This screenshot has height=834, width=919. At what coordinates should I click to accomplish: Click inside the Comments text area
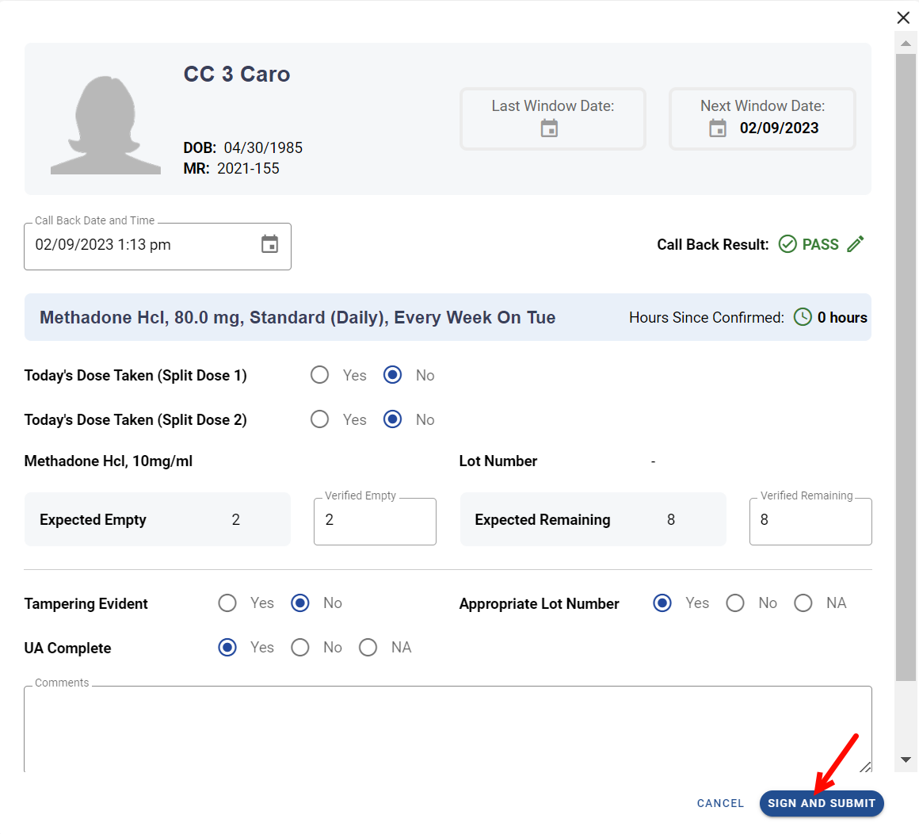(448, 728)
